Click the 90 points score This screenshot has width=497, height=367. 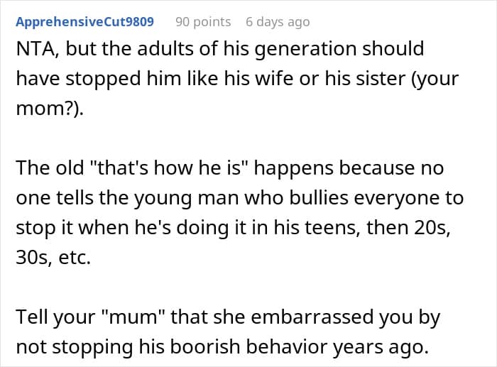[203, 21]
